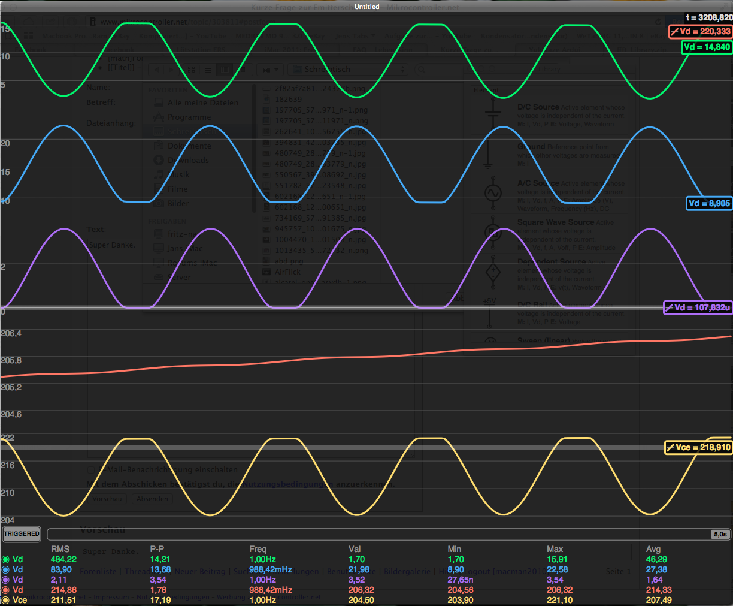Viewport: 733px width, 606px height.
Task: Select Bilder icon in file dialog sidebar
Action: (x=159, y=203)
